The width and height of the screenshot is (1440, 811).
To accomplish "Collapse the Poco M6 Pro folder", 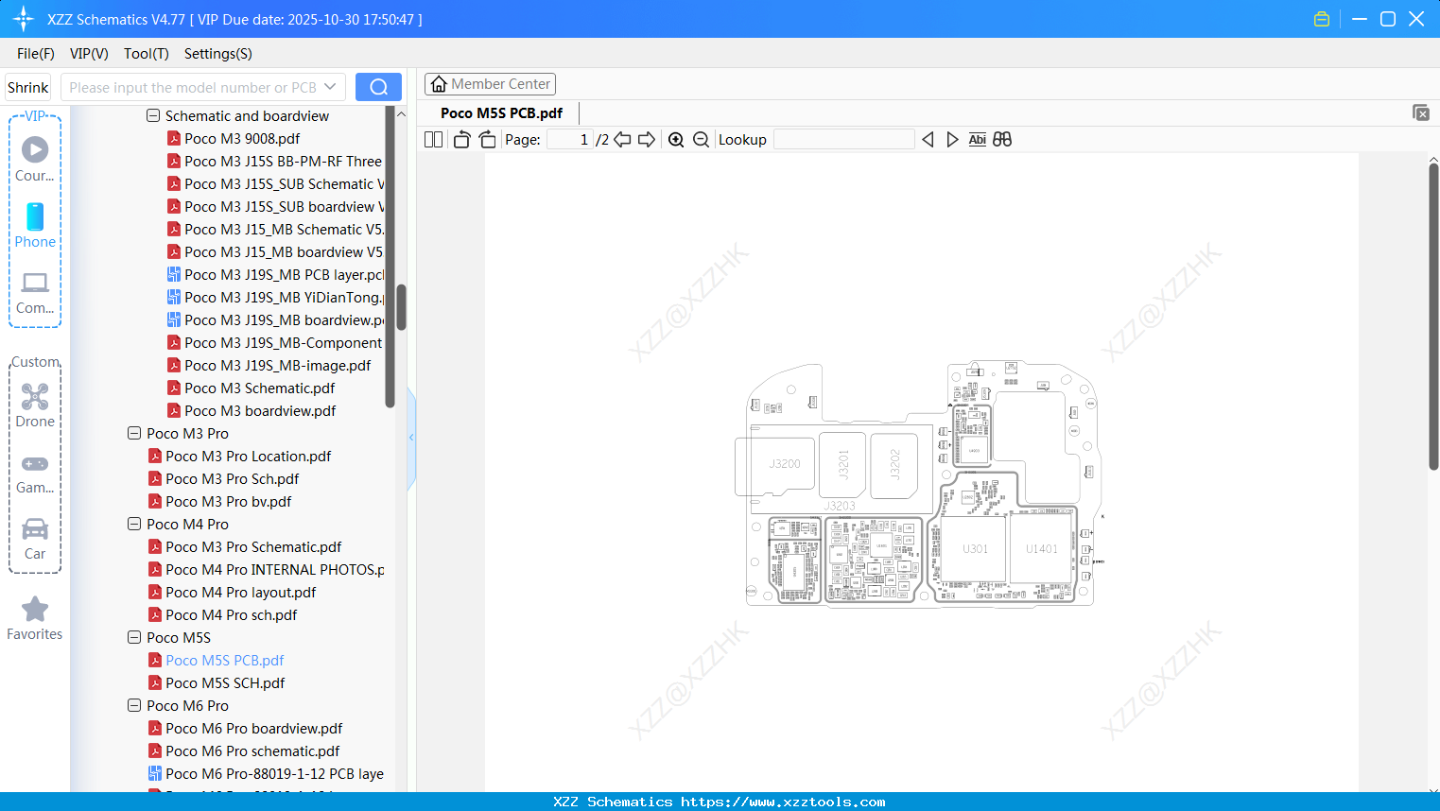I will [134, 705].
